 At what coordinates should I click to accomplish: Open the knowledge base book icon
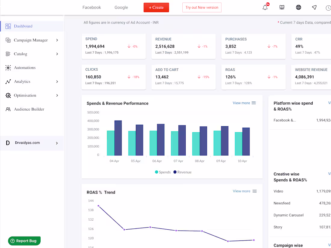[x=282, y=7]
